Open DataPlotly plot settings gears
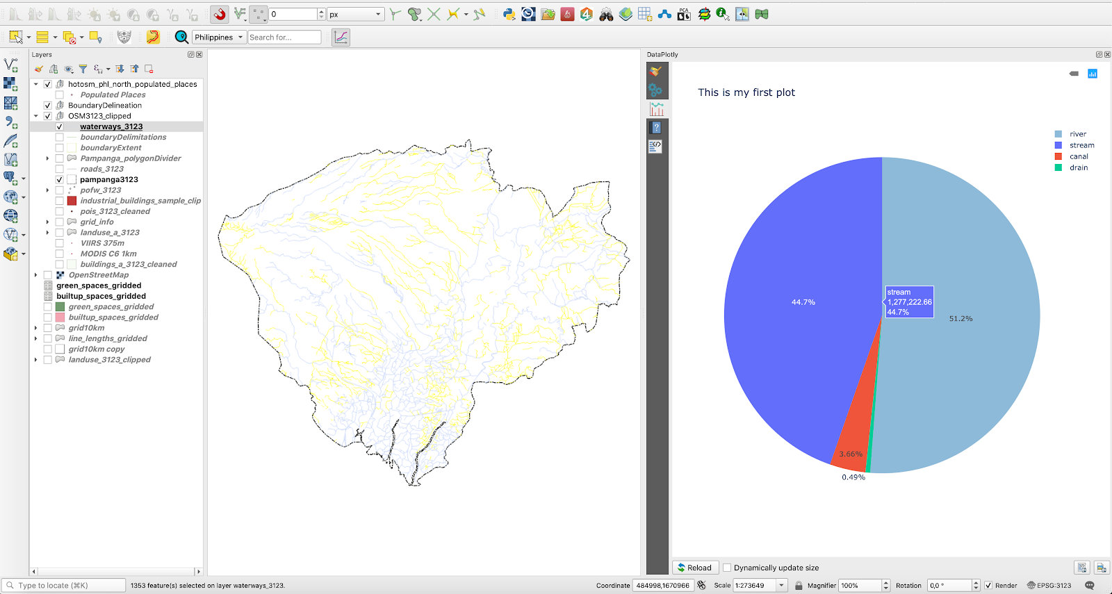This screenshot has height=594, width=1112. tap(655, 90)
